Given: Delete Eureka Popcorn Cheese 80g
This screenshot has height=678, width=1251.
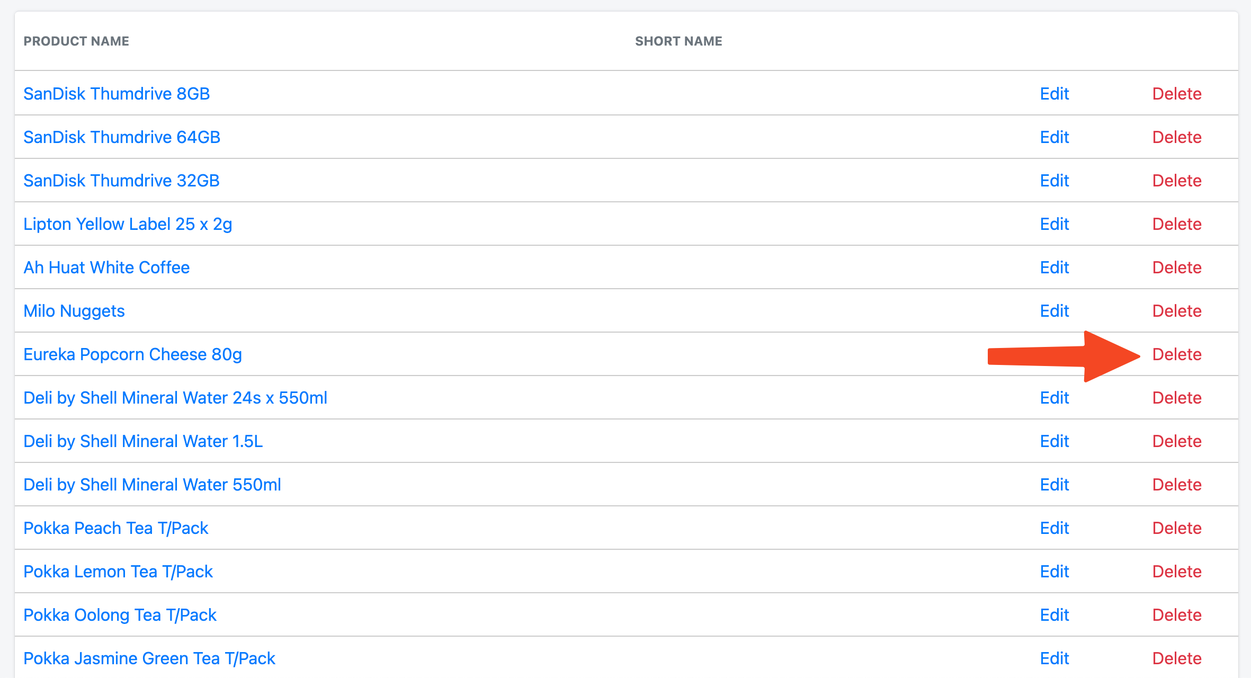Looking at the screenshot, I should coord(1177,354).
